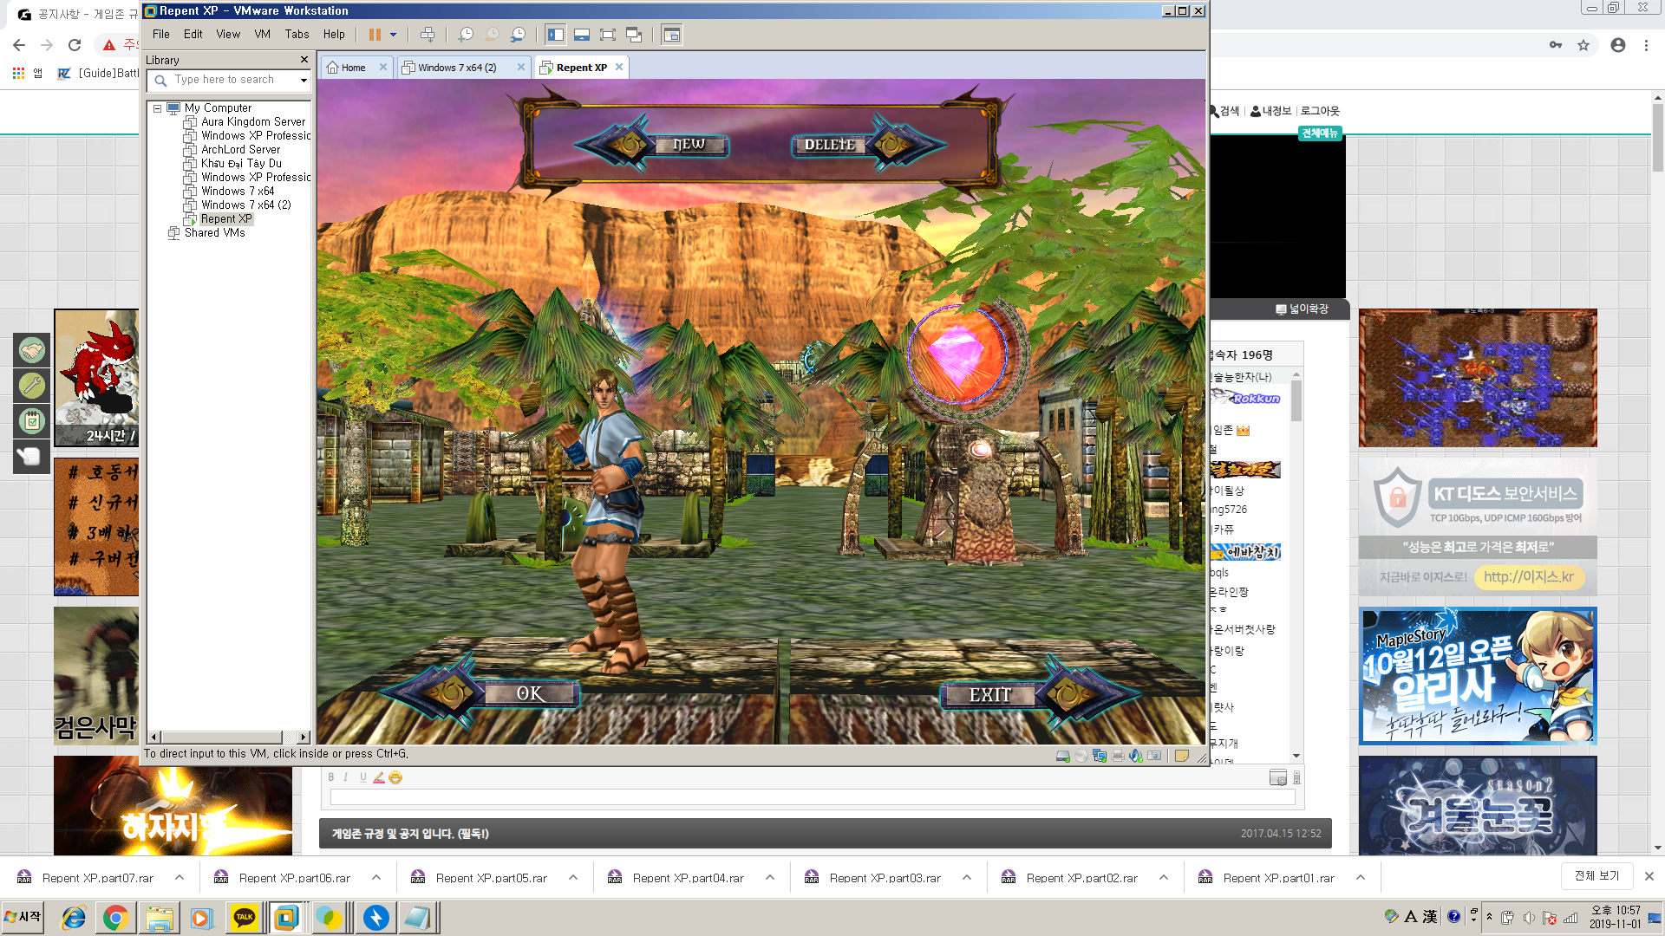Switch to the Windows 7 x64 (2) tab
Screen dimensions: 1665x936
[457, 68]
